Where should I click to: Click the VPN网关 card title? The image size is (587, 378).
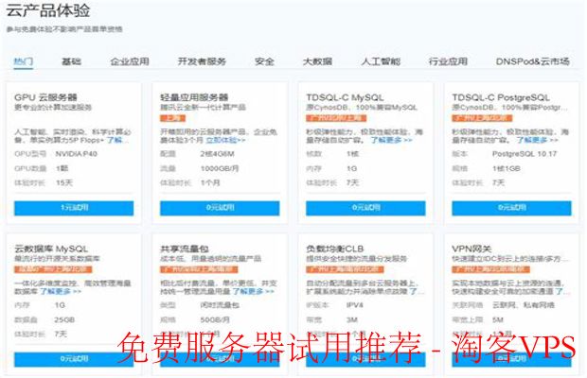point(471,249)
